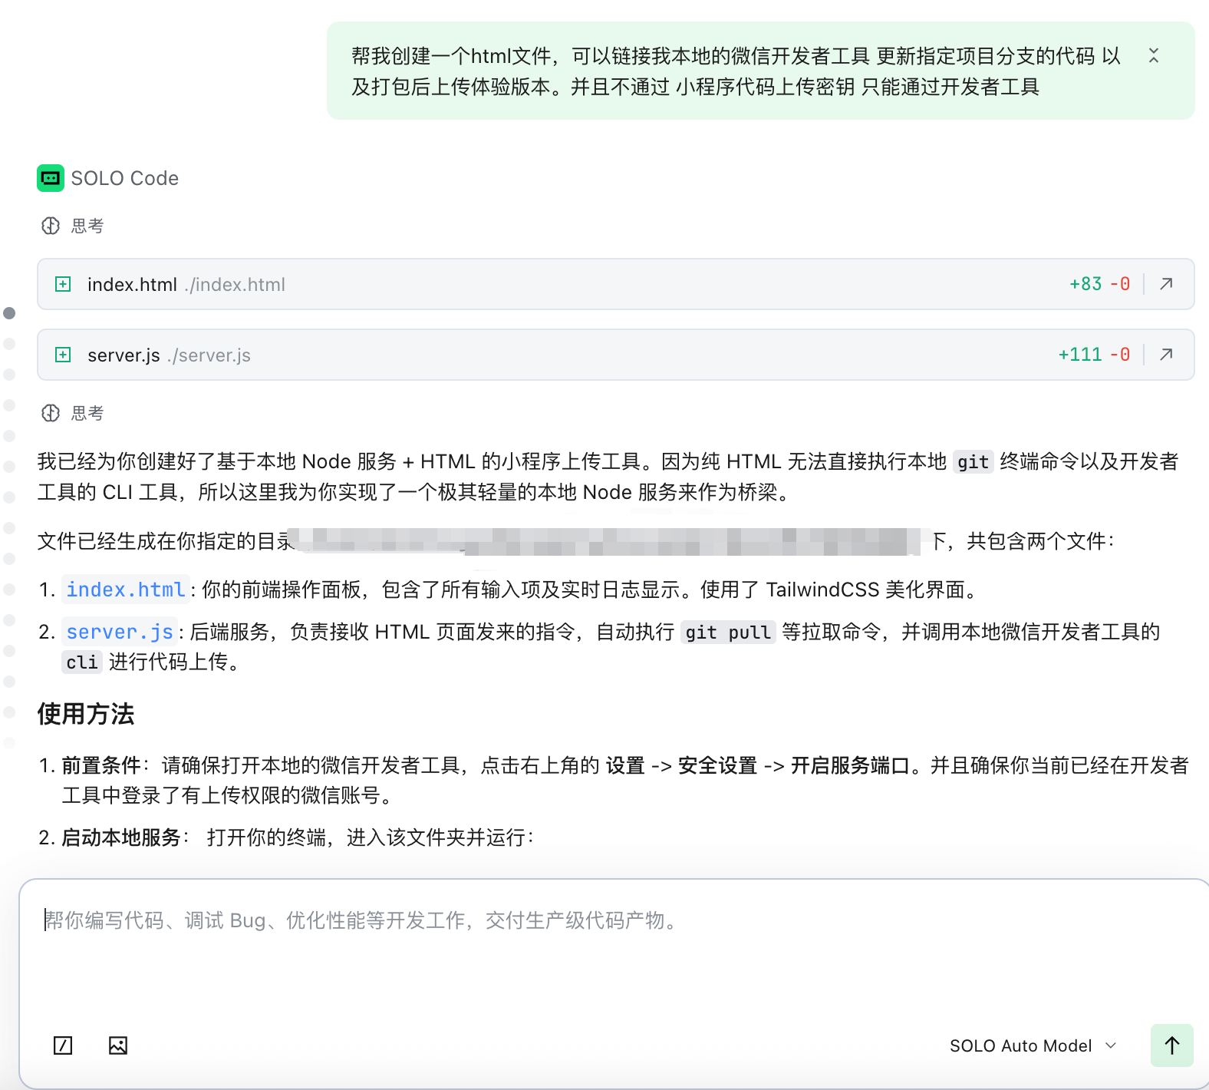Expand the second 思考 thinking section

(x=73, y=413)
